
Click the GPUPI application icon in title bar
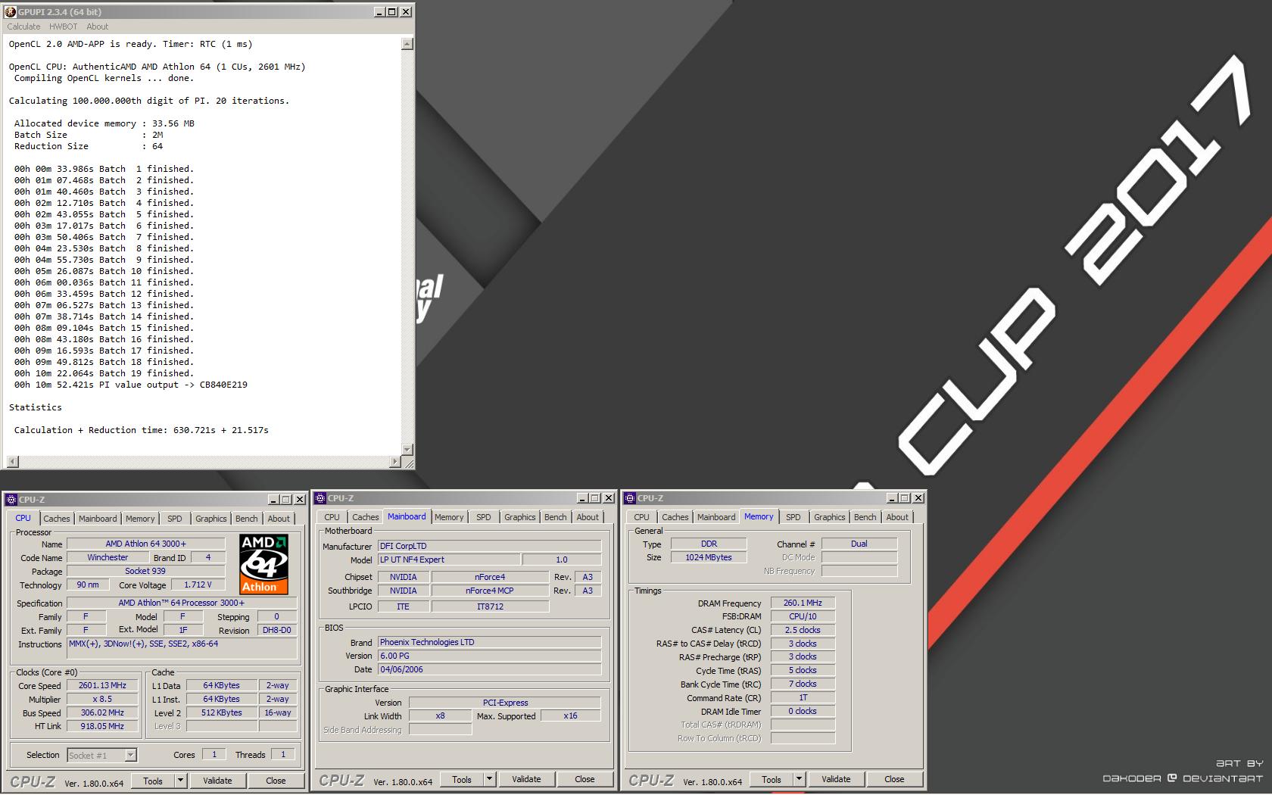(x=11, y=12)
